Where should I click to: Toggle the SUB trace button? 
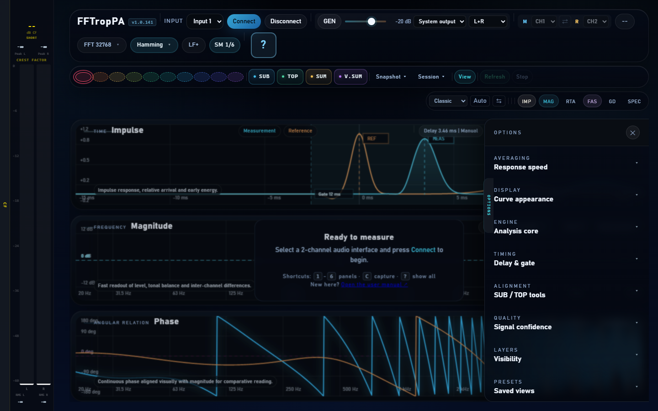pos(261,77)
